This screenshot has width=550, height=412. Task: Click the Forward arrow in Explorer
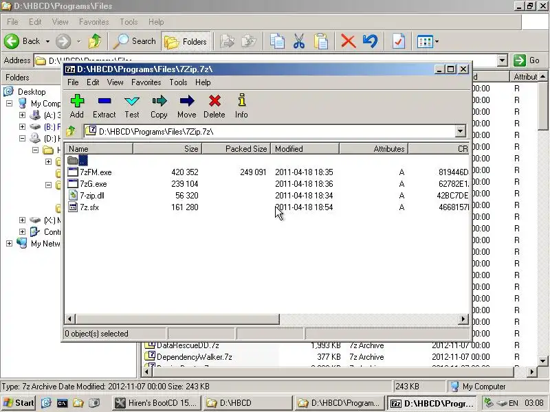pos(63,41)
